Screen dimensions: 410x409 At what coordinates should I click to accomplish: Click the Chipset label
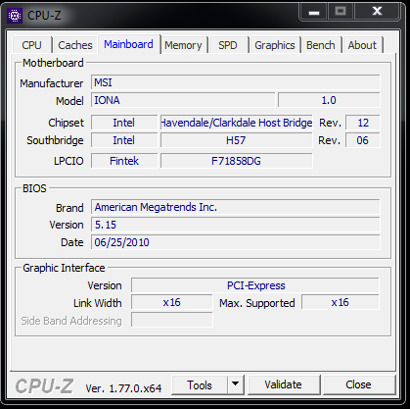[66, 123]
